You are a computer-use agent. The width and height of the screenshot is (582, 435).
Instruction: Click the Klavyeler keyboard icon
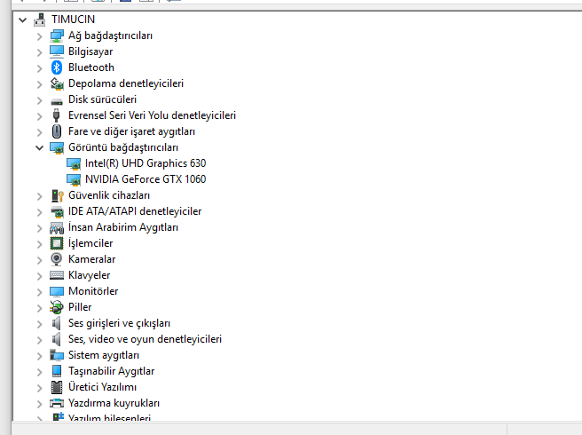[x=57, y=275]
